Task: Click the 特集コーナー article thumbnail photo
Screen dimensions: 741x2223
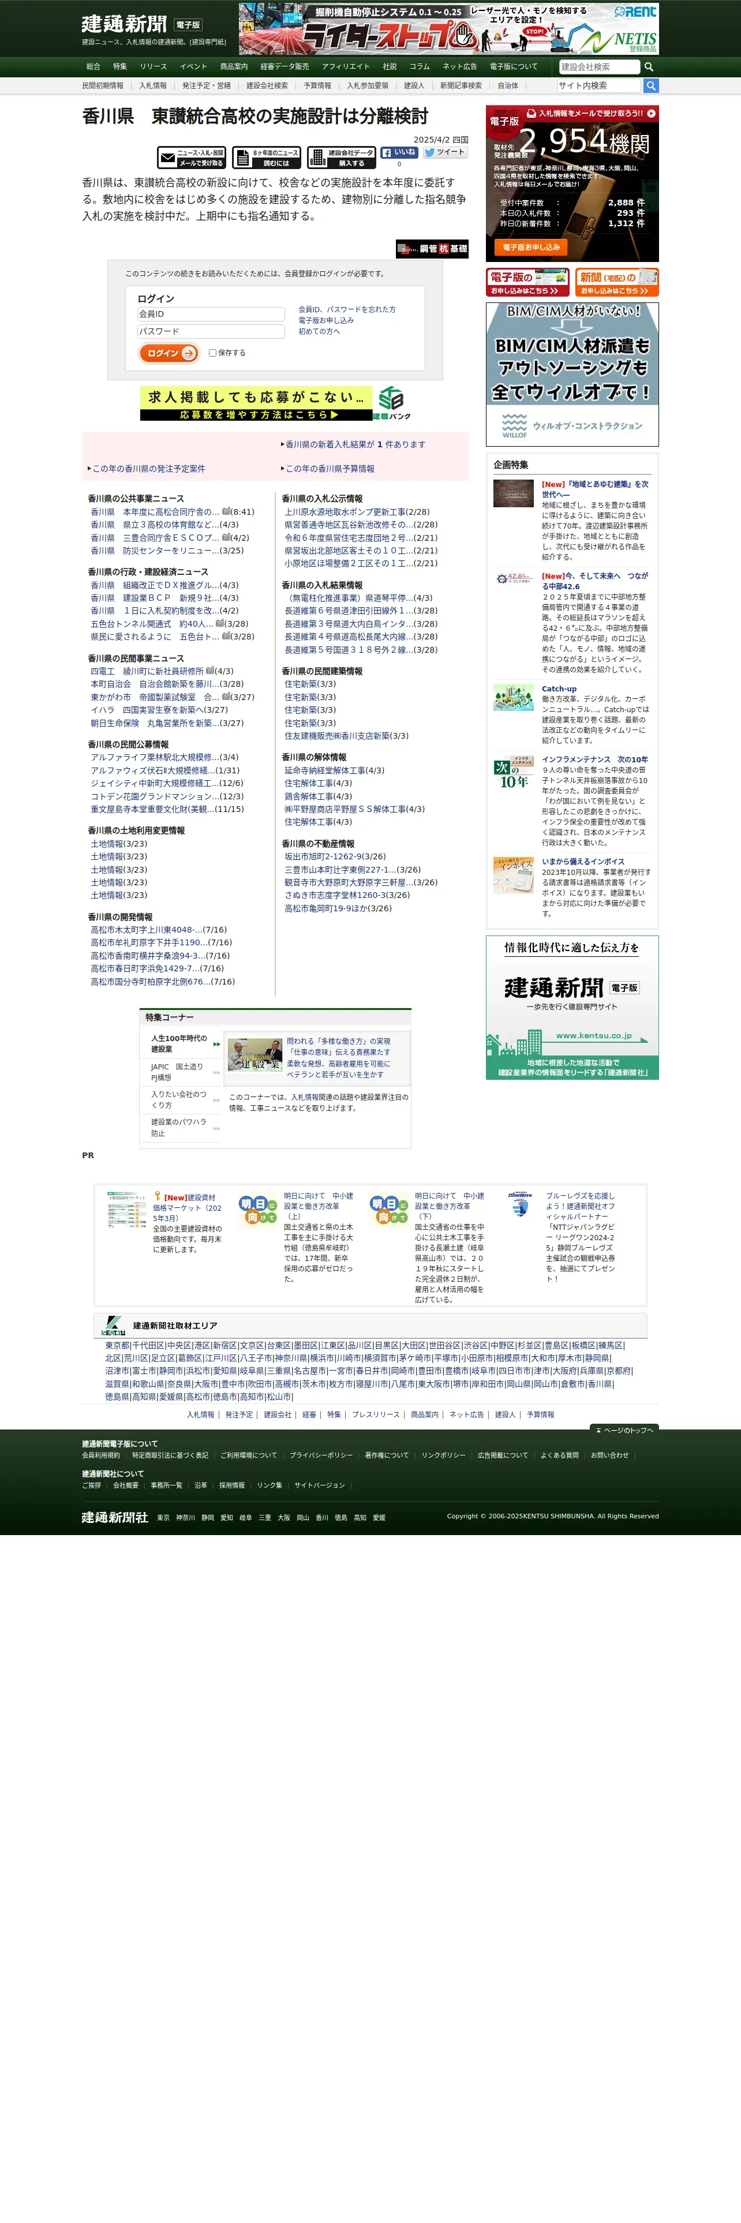Action: pyautogui.click(x=255, y=1054)
